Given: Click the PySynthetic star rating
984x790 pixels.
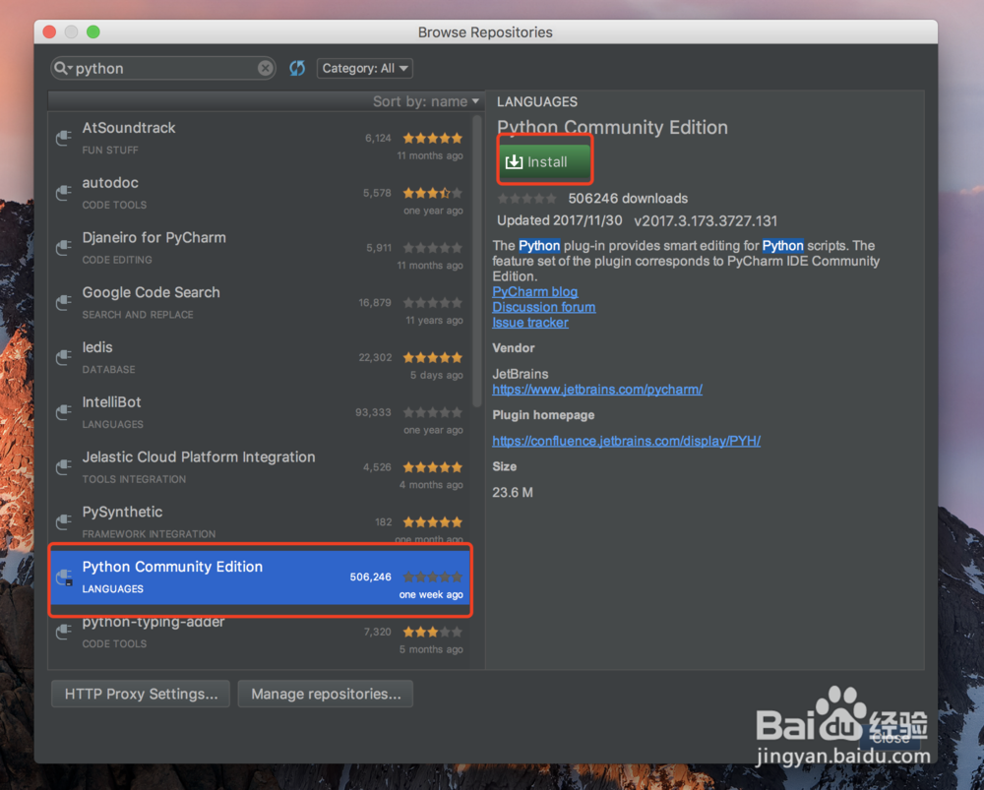Looking at the screenshot, I should (x=432, y=522).
